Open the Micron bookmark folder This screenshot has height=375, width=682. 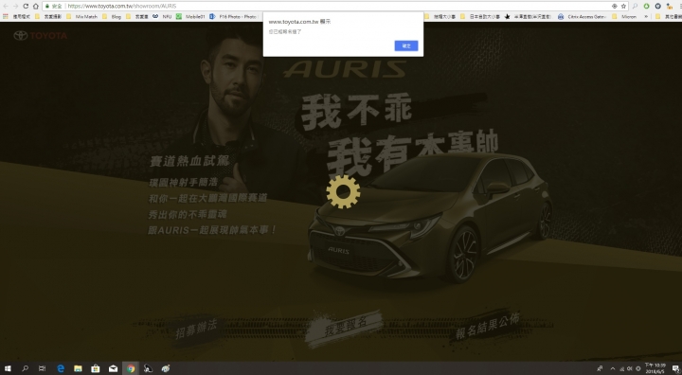pos(624,16)
